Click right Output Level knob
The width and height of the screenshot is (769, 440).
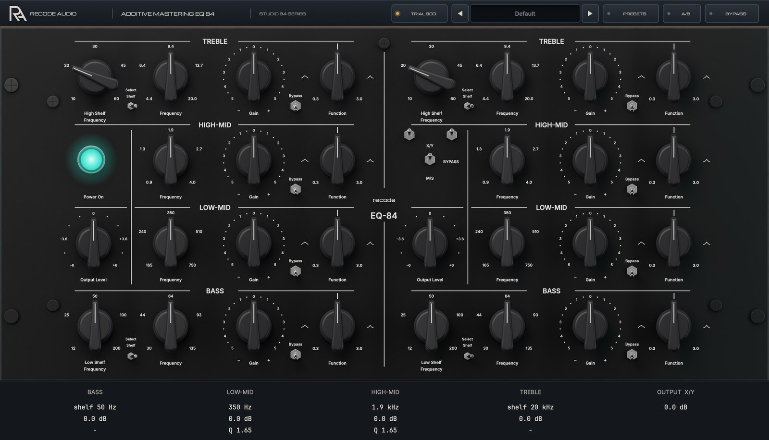click(x=430, y=242)
